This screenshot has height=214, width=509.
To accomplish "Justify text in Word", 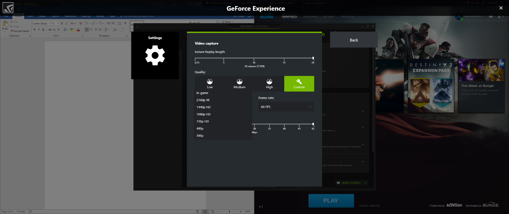I will 100,29.
